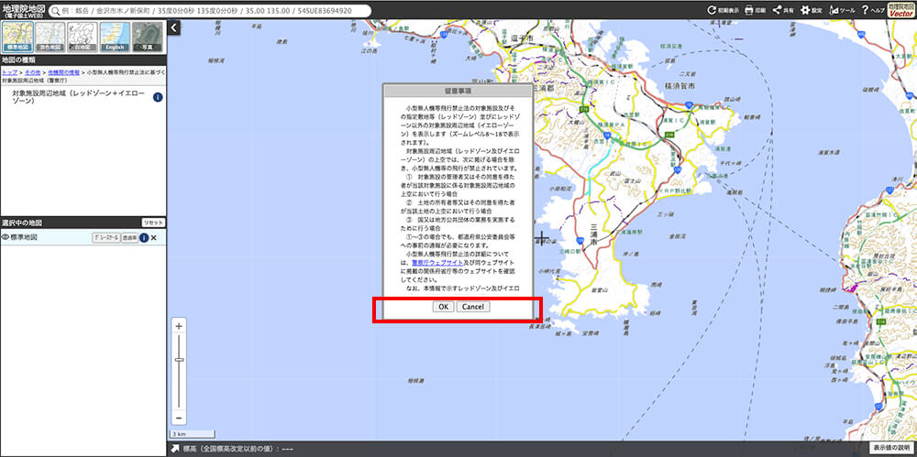
Task: Toggle 透過率 opacity control for 標準地図
Action: pyautogui.click(x=129, y=238)
